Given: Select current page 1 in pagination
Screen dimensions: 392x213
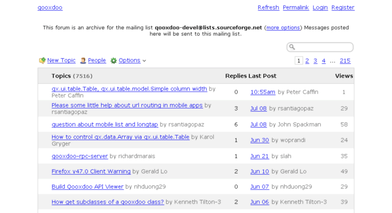Looking at the screenshot, I should [299, 60].
